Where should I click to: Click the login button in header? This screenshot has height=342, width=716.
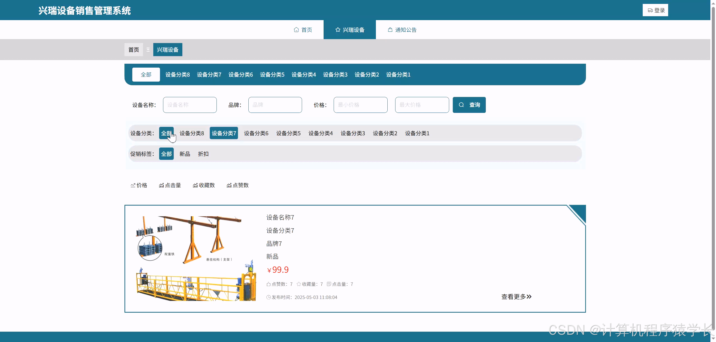tap(655, 10)
